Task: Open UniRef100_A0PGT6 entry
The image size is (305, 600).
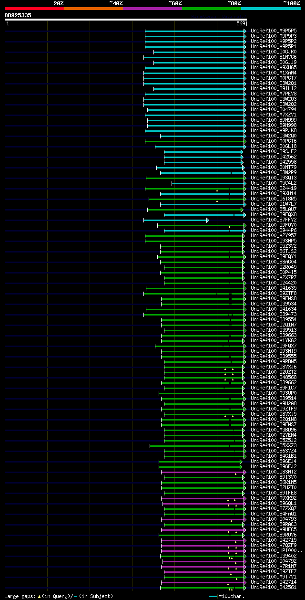Action: 273,141
